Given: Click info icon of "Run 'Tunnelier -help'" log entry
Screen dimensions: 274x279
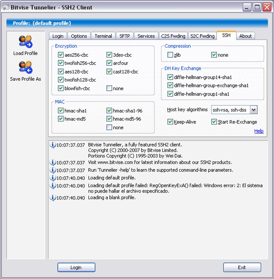Looking at the screenshot, I should tap(53, 170).
